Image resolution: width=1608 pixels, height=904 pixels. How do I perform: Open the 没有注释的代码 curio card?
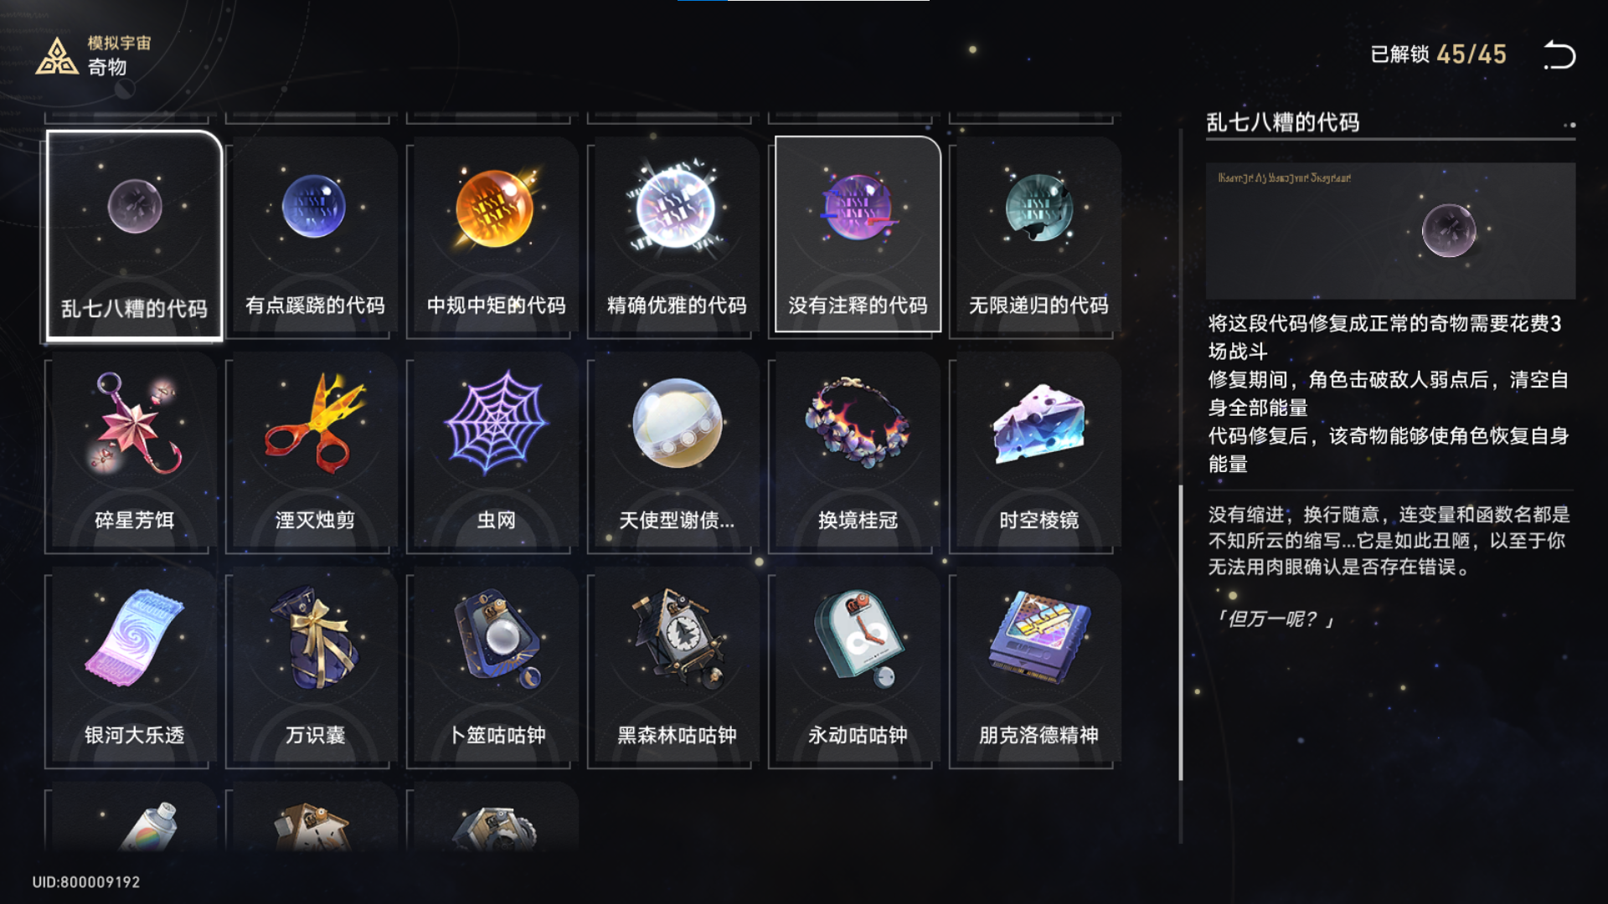pyautogui.click(x=858, y=234)
